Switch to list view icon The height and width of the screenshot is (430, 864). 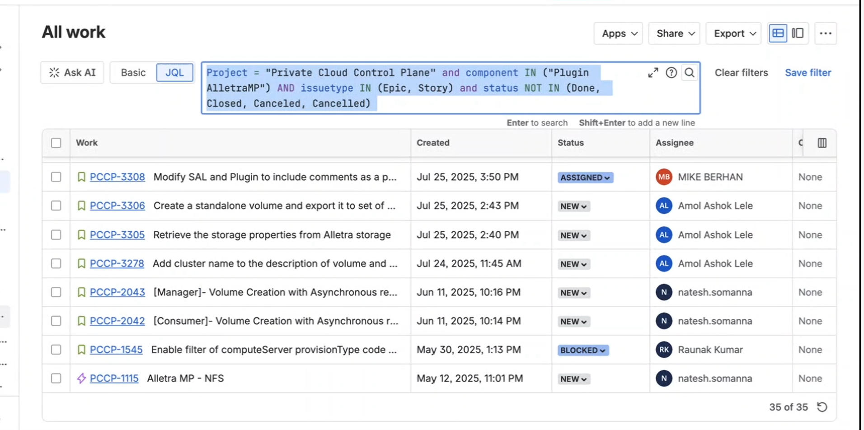click(x=778, y=33)
